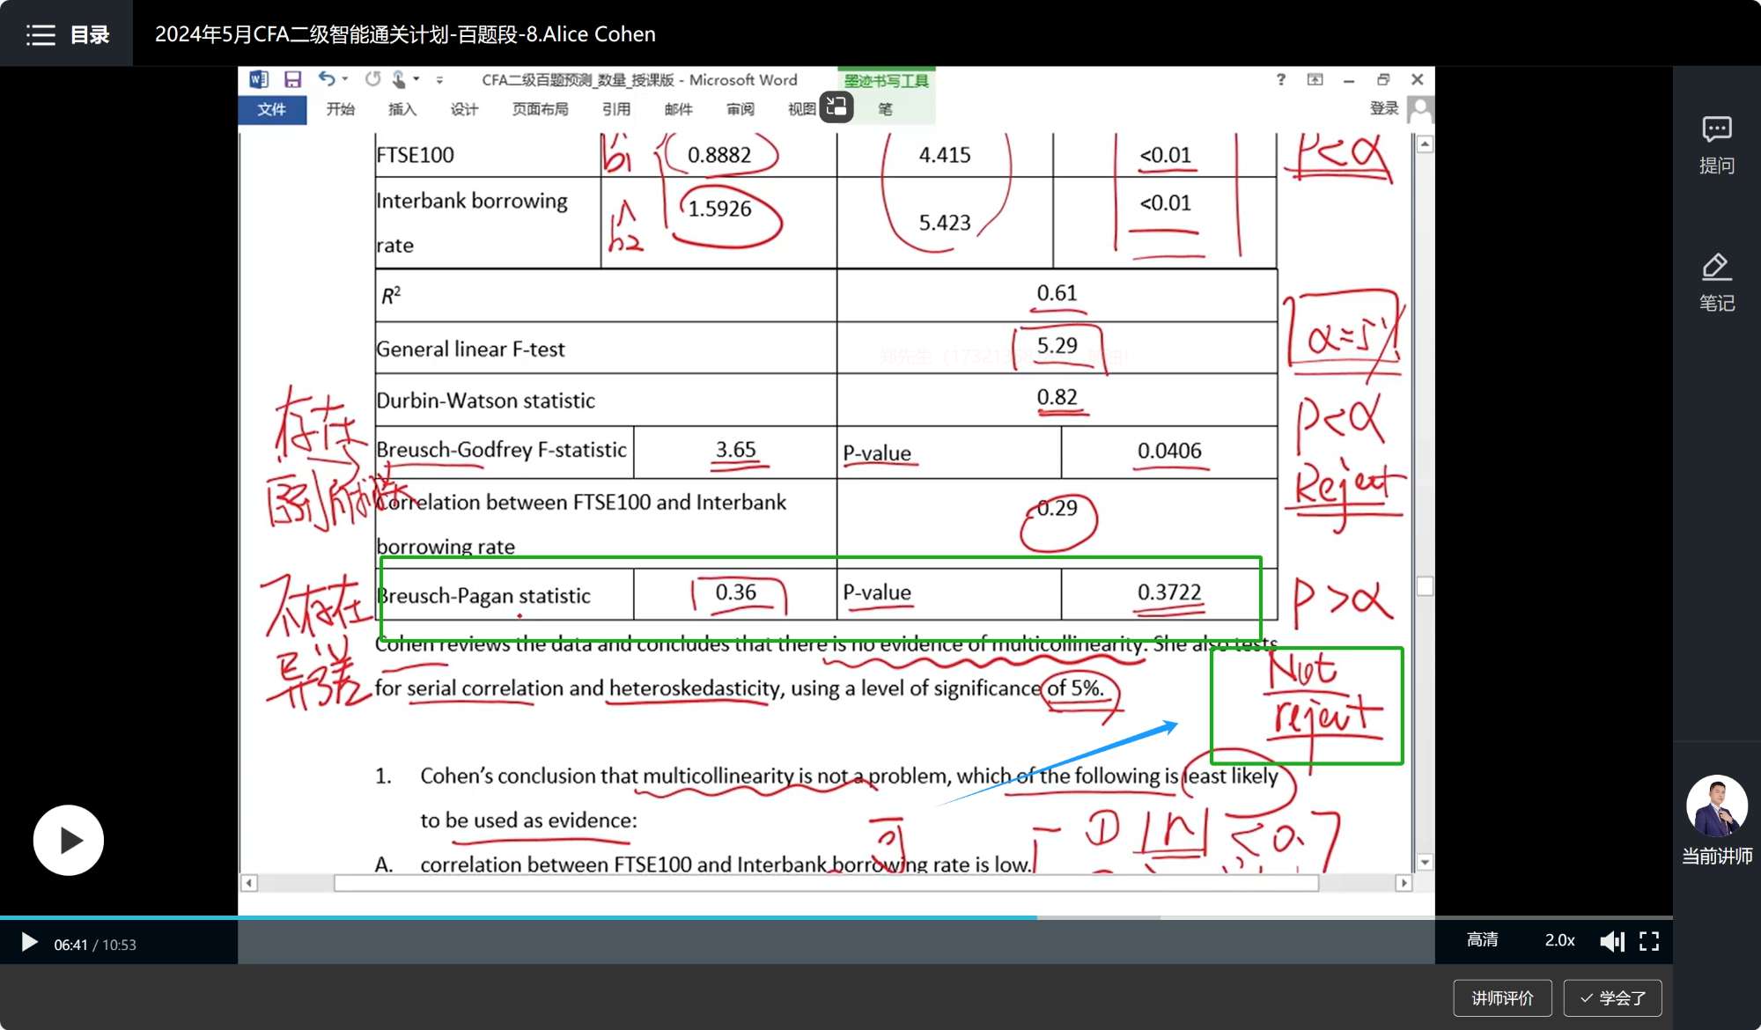Click the 提问 ask question icon
The image size is (1761, 1030).
click(1716, 130)
